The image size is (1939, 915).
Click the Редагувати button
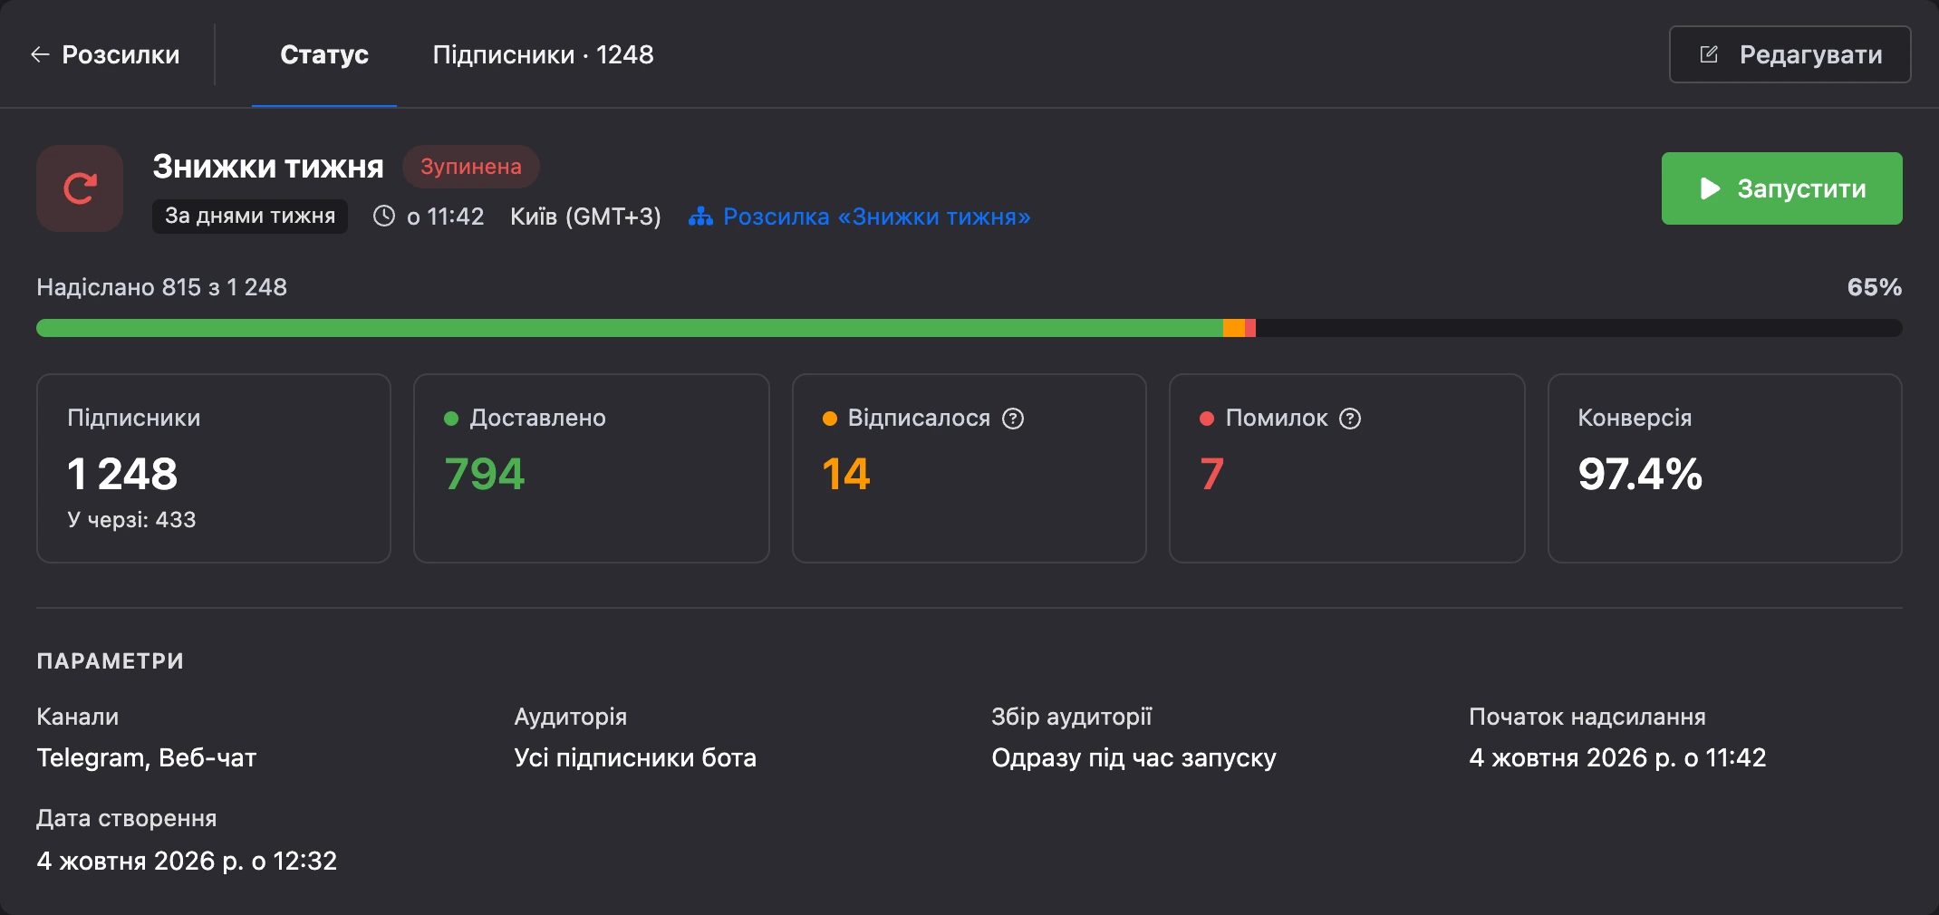pyautogui.click(x=1789, y=55)
